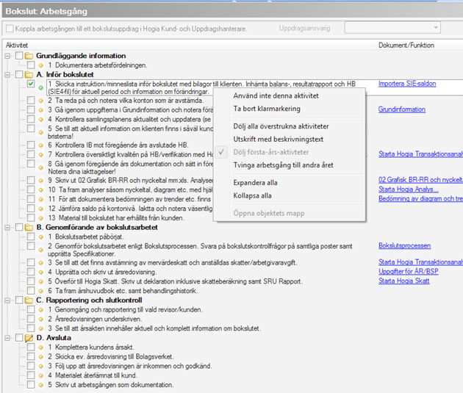Viewport: 463px width, 393px height.
Task: Click the status dot beside Kontrollera samlingsplanens aktualitet
Action: (40, 119)
